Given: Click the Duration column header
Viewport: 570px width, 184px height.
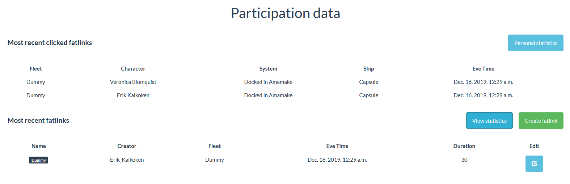Looking at the screenshot, I should pyautogui.click(x=464, y=146).
